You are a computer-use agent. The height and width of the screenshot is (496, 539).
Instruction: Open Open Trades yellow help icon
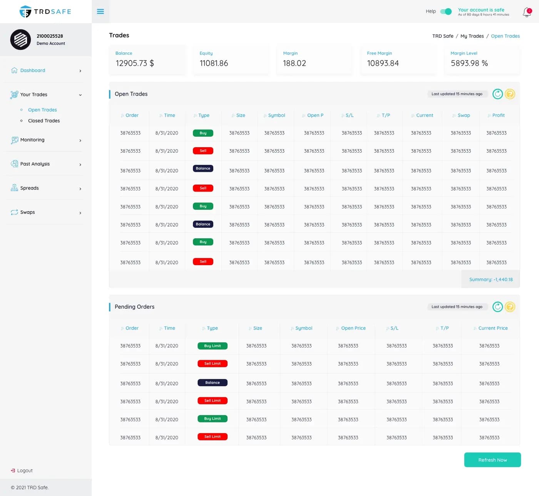pyautogui.click(x=510, y=94)
